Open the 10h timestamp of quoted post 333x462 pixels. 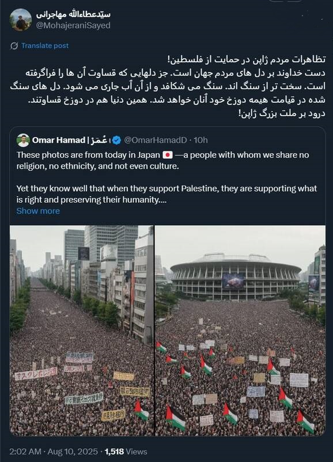coord(200,140)
